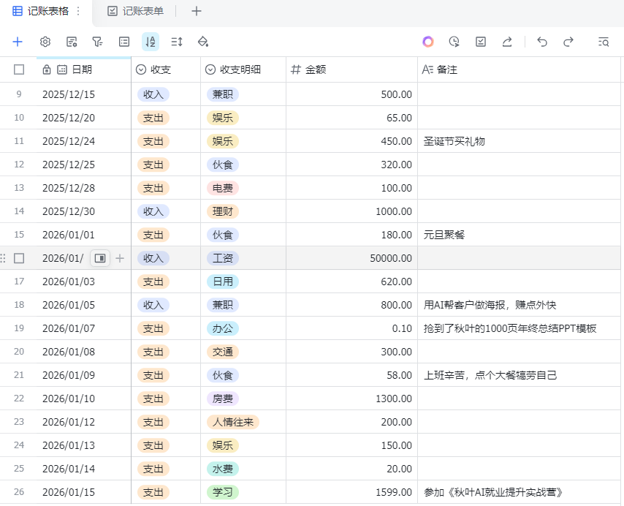Click the row height adjustment icon
The width and height of the screenshot is (624, 506).
[x=176, y=42]
